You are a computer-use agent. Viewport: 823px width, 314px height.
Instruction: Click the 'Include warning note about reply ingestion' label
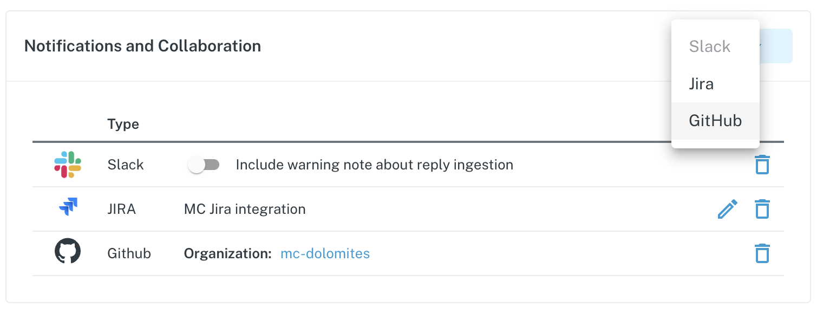(374, 165)
